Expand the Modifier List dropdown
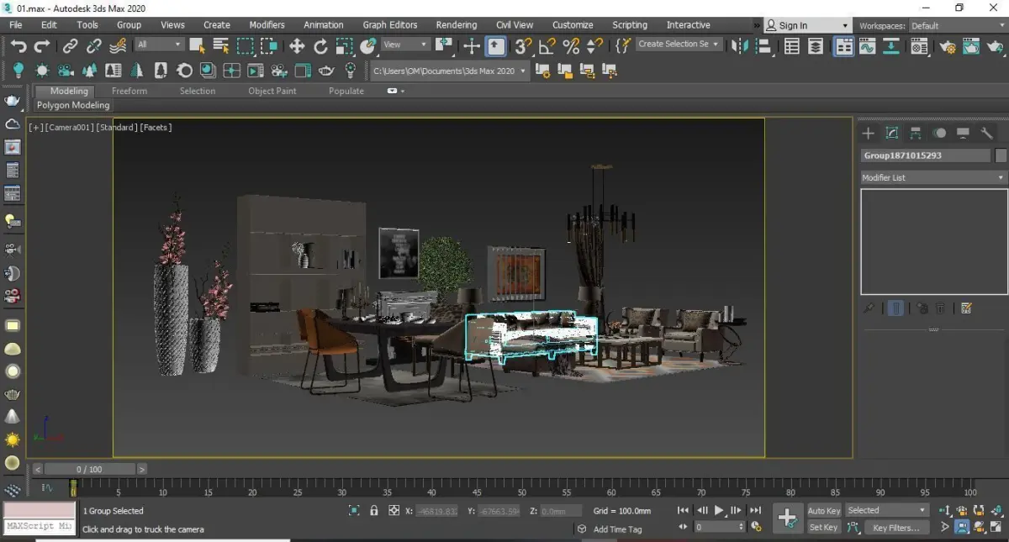1009x542 pixels. pos(932,178)
